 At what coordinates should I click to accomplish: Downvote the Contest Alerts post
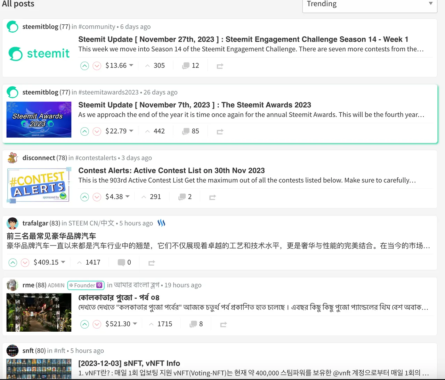[97, 197]
